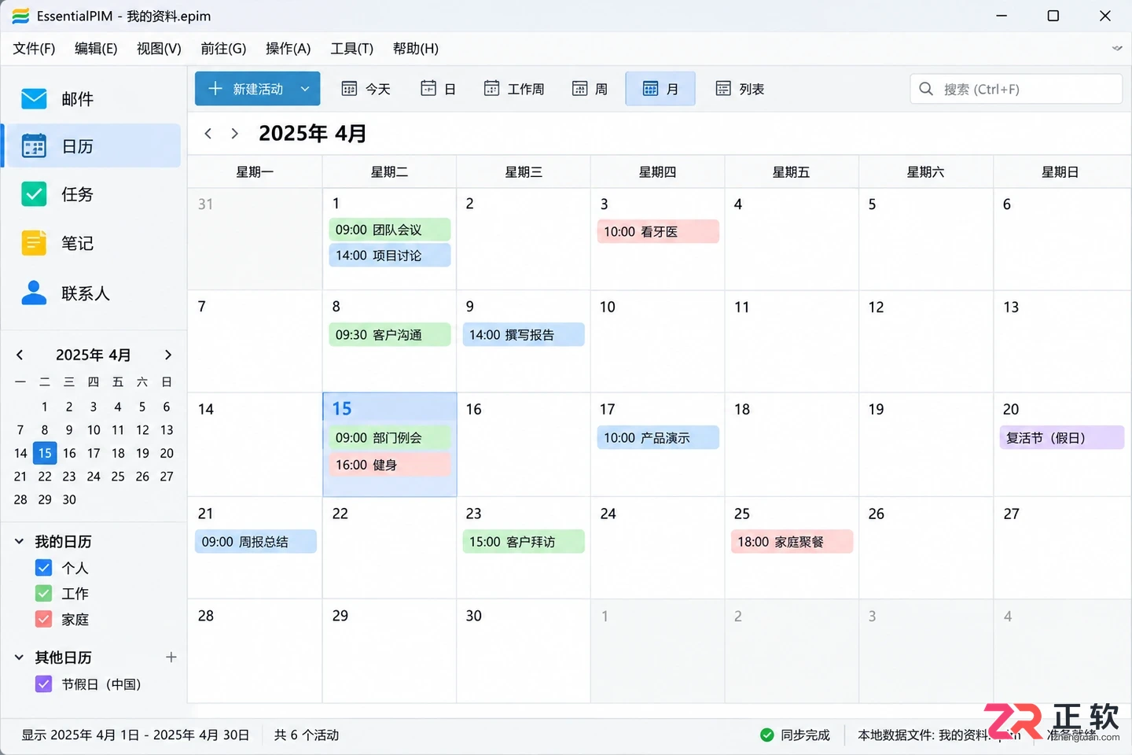This screenshot has width=1132, height=755.
Task: Open the 联系人 contacts icon
Action: pyautogui.click(x=34, y=293)
